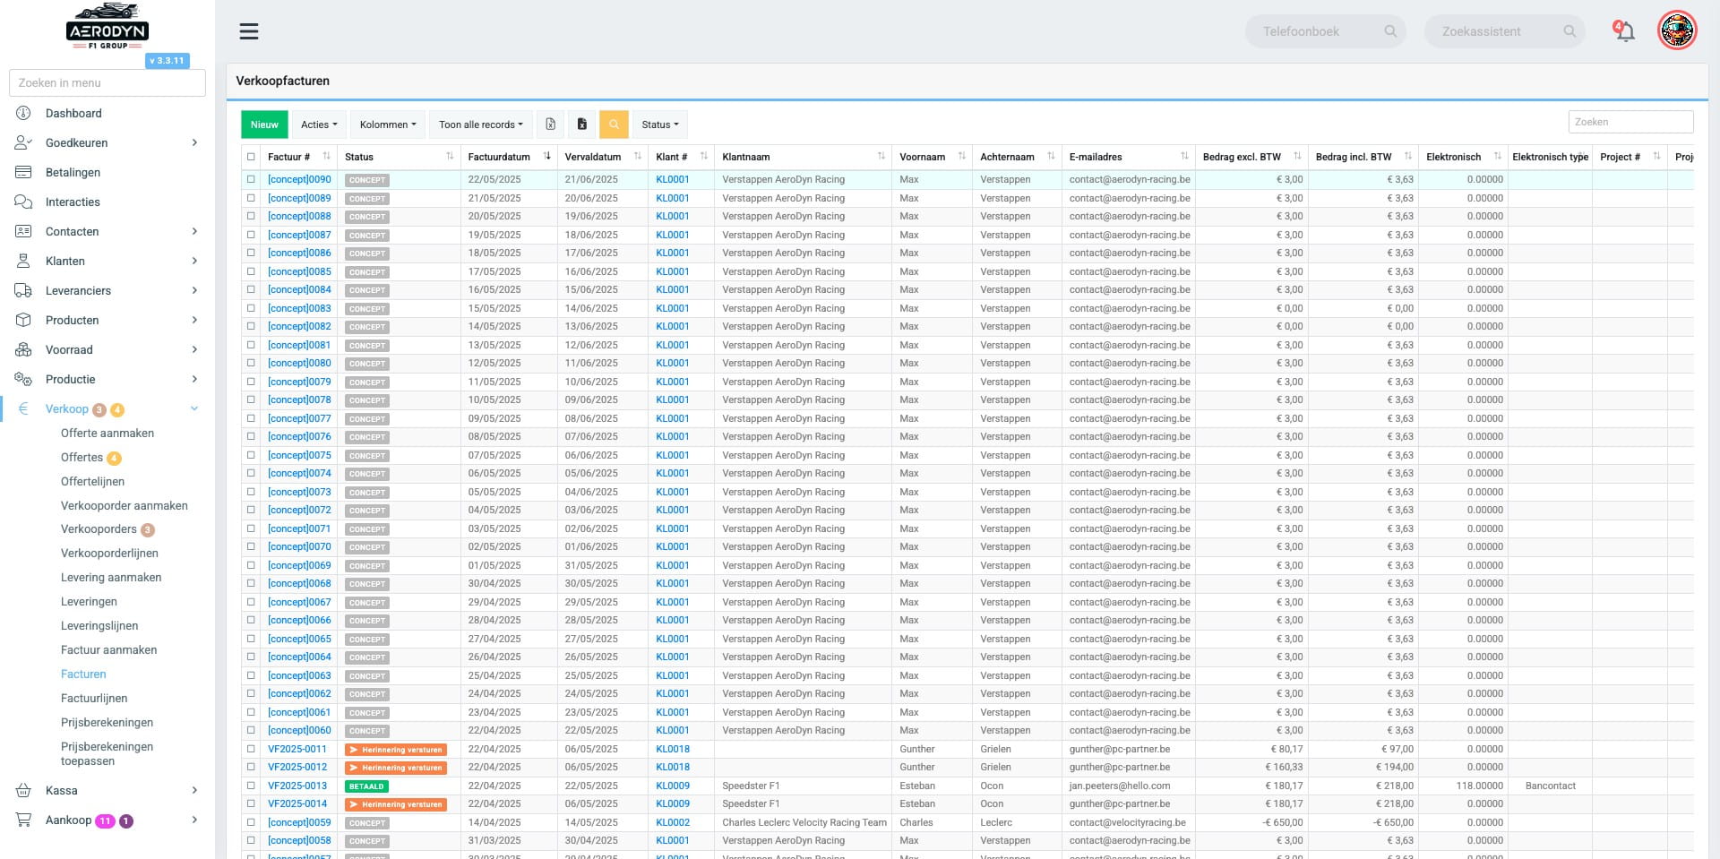The width and height of the screenshot is (1720, 859).
Task: Open the Acties dropdown
Action: coord(319,125)
